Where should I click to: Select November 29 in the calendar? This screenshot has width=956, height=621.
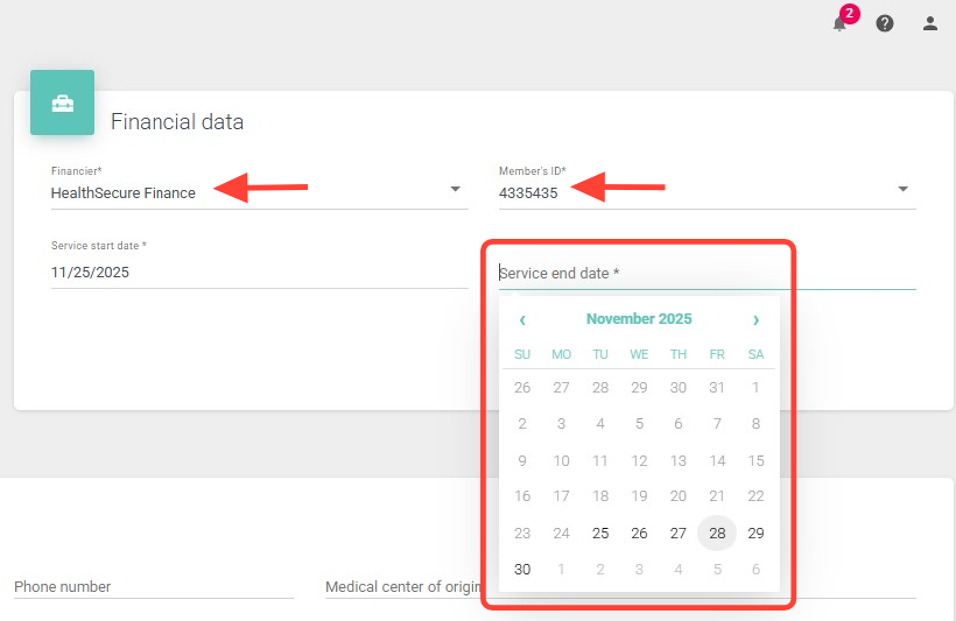pos(756,533)
